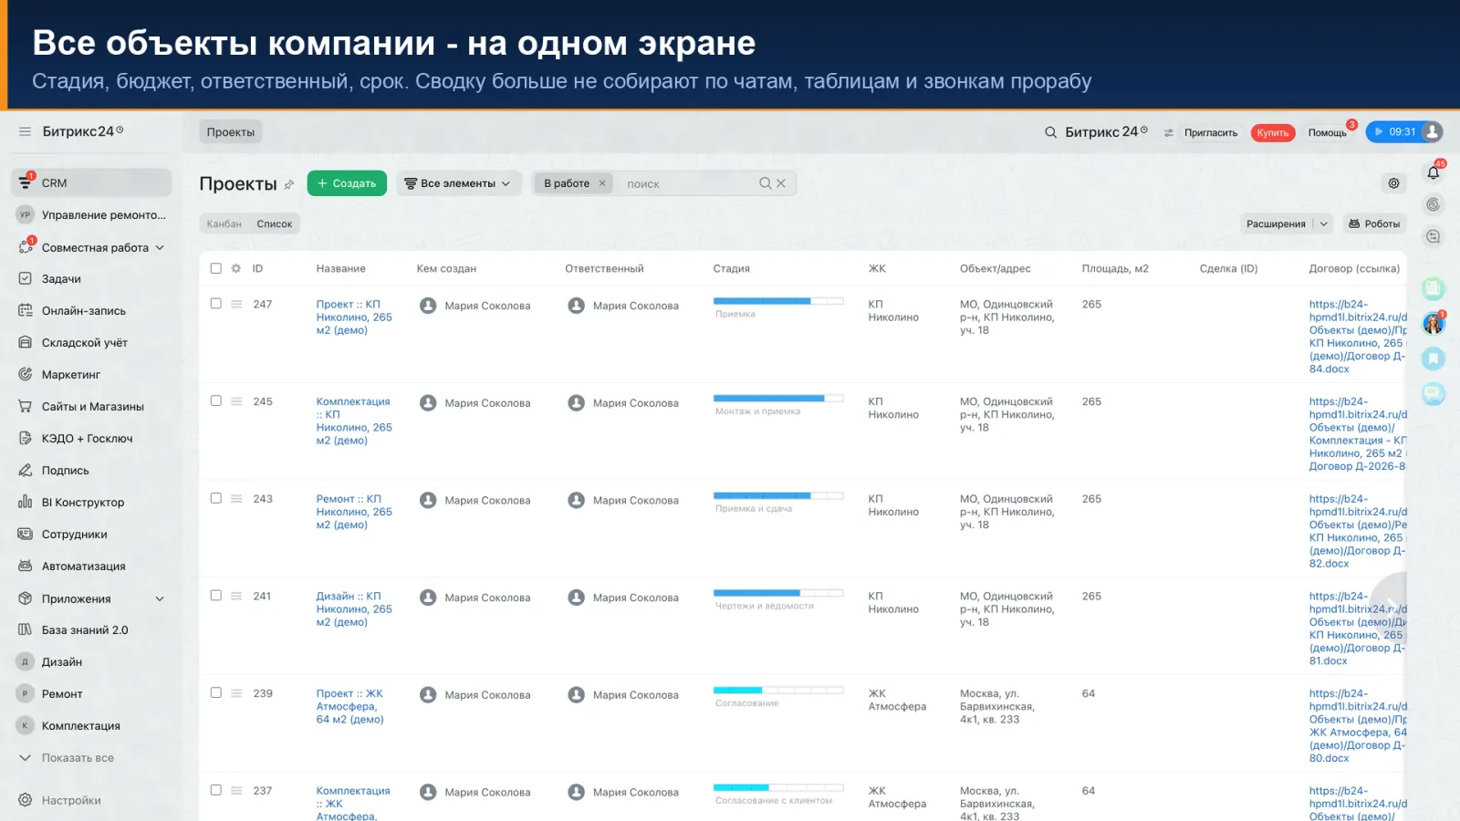Viewport: 1460px width, 821px height.
Task: Click into the «поиск» filter field
Action: [x=688, y=183]
